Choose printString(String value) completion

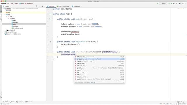(x=99, y=59)
